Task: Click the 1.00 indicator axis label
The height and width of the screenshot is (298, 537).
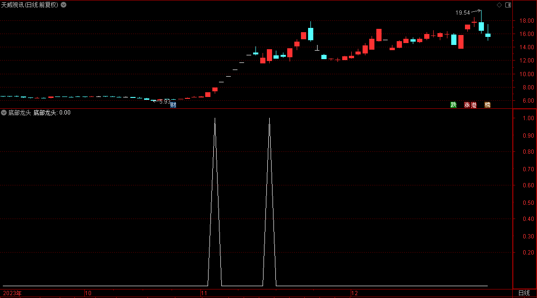Action: pos(528,118)
